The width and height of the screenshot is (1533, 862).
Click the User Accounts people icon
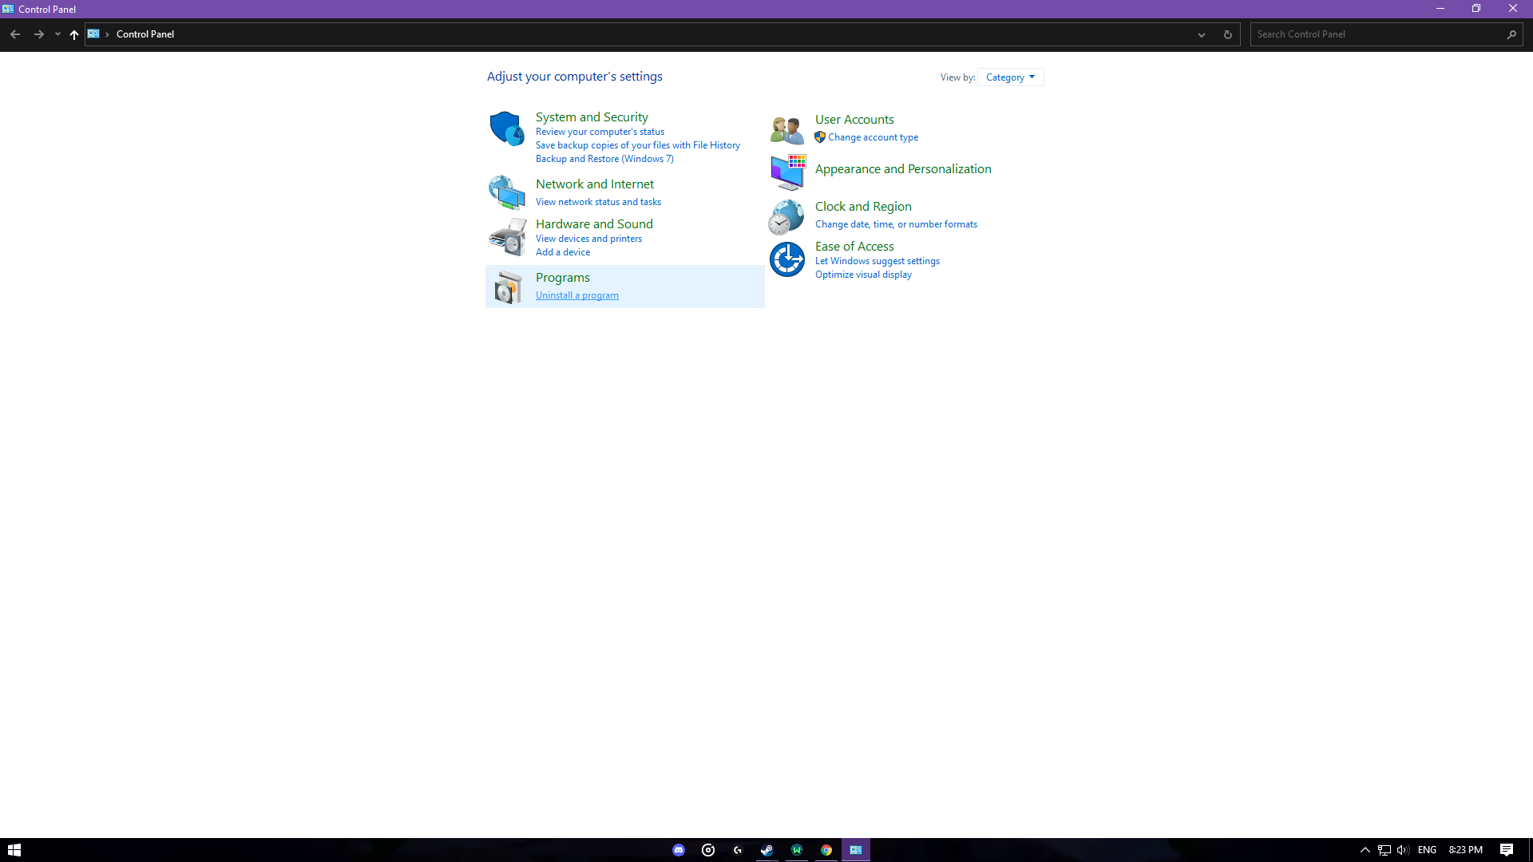tap(786, 129)
